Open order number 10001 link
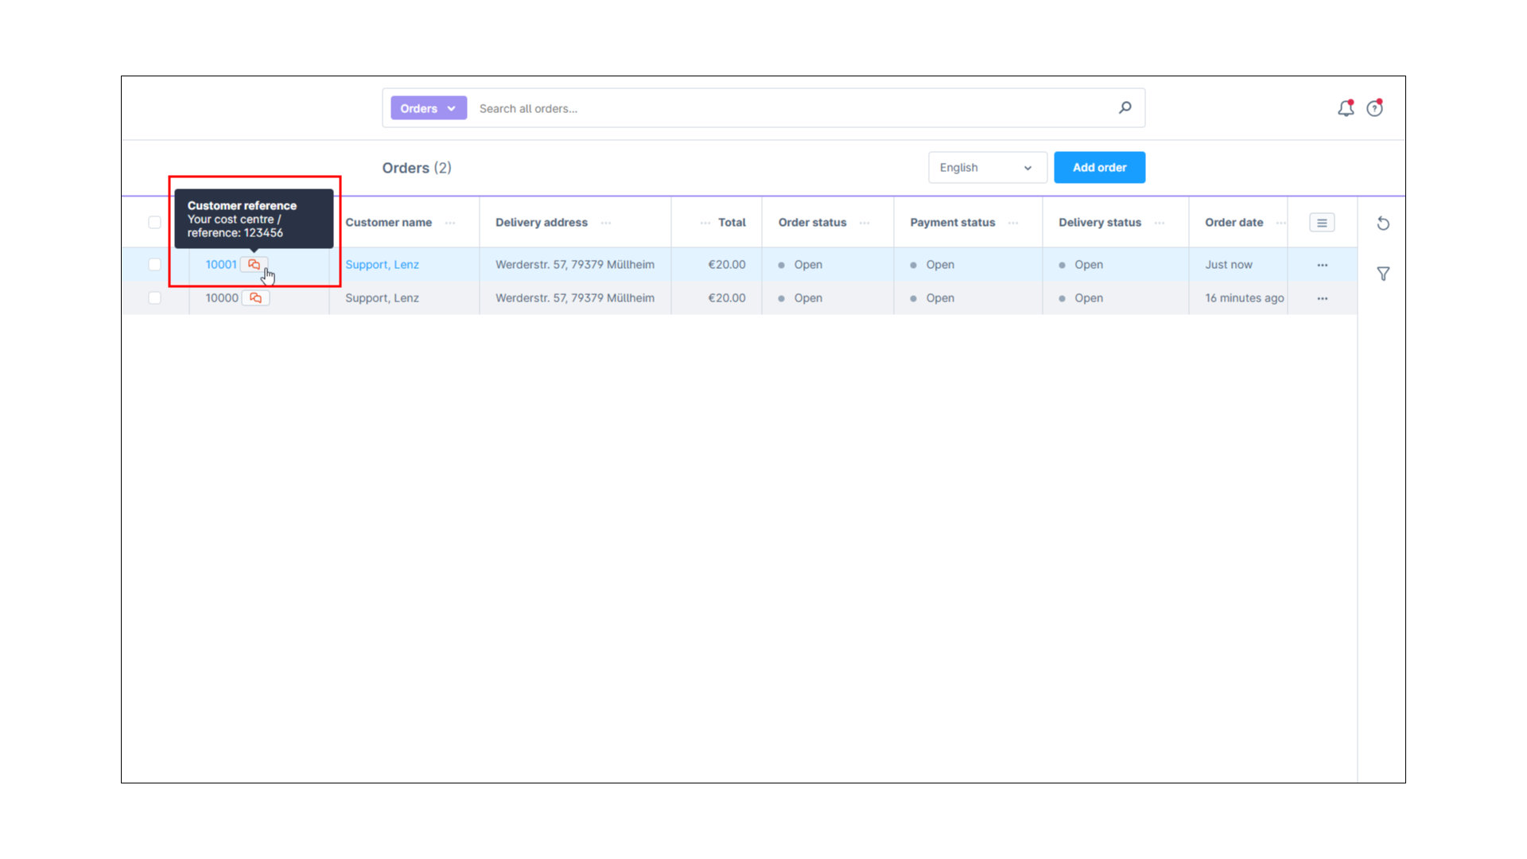The height and width of the screenshot is (859, 1527). (220, 265)
